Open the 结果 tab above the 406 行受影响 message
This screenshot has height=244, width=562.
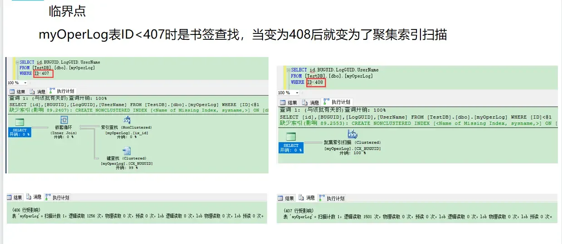pyautogui.click(x=15, y=197)
